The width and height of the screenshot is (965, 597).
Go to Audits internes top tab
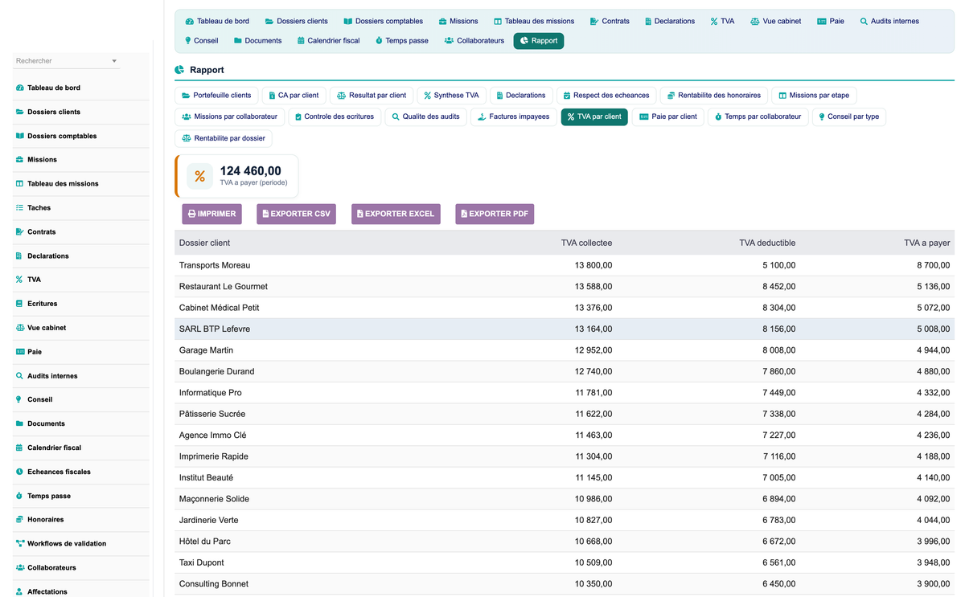pos(889,21)
